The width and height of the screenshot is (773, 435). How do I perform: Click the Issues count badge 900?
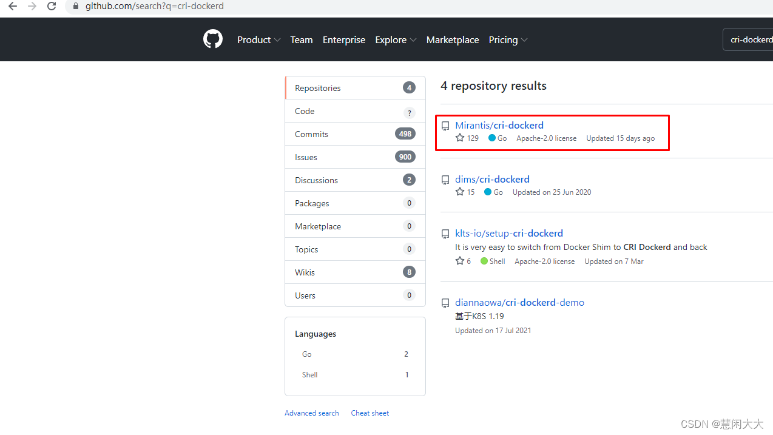(405, 157)
